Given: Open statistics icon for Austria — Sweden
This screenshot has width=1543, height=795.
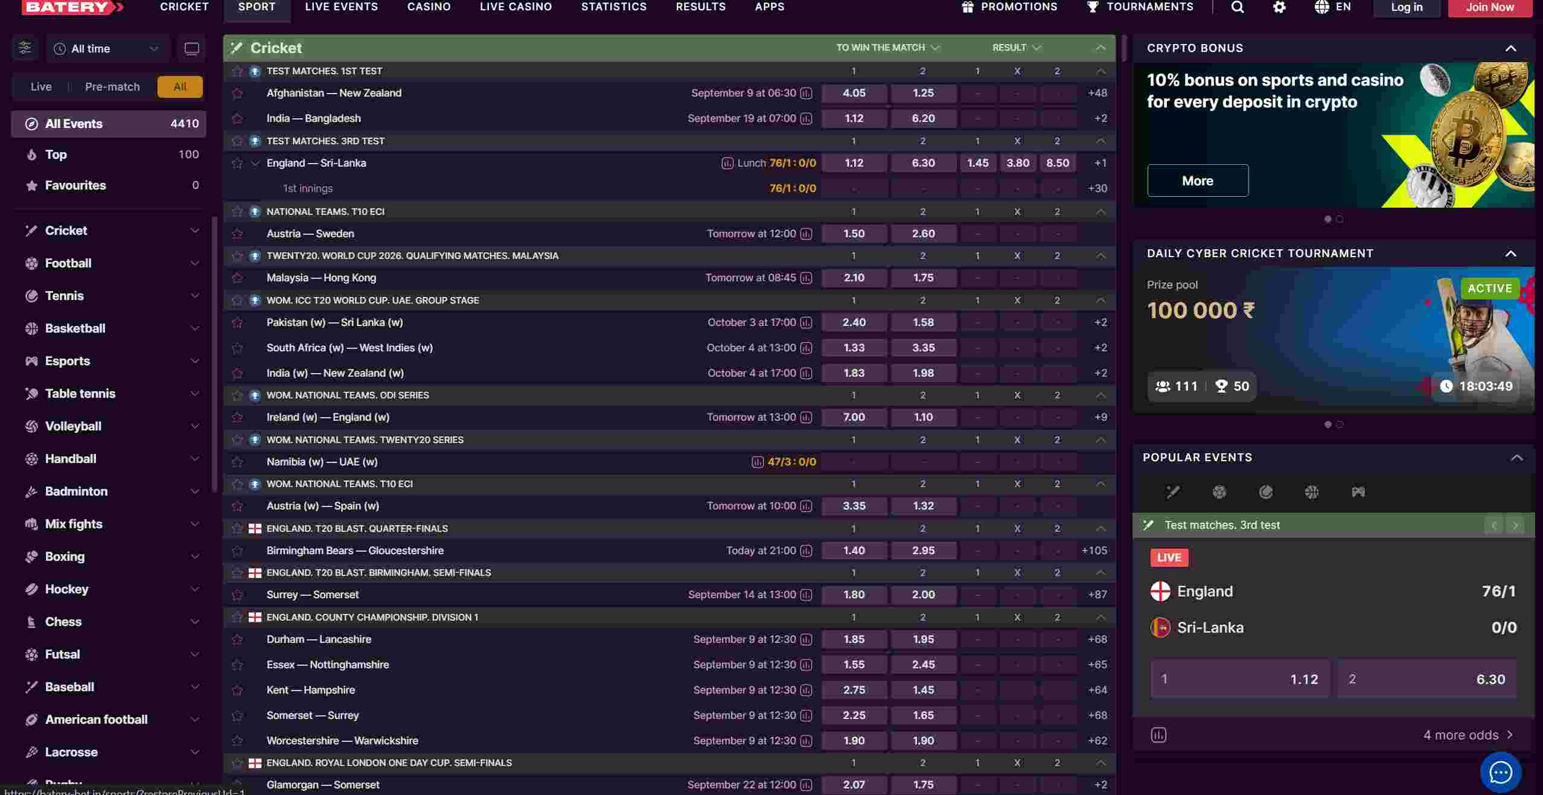Looking at the screenshot, I should [806, 234].
